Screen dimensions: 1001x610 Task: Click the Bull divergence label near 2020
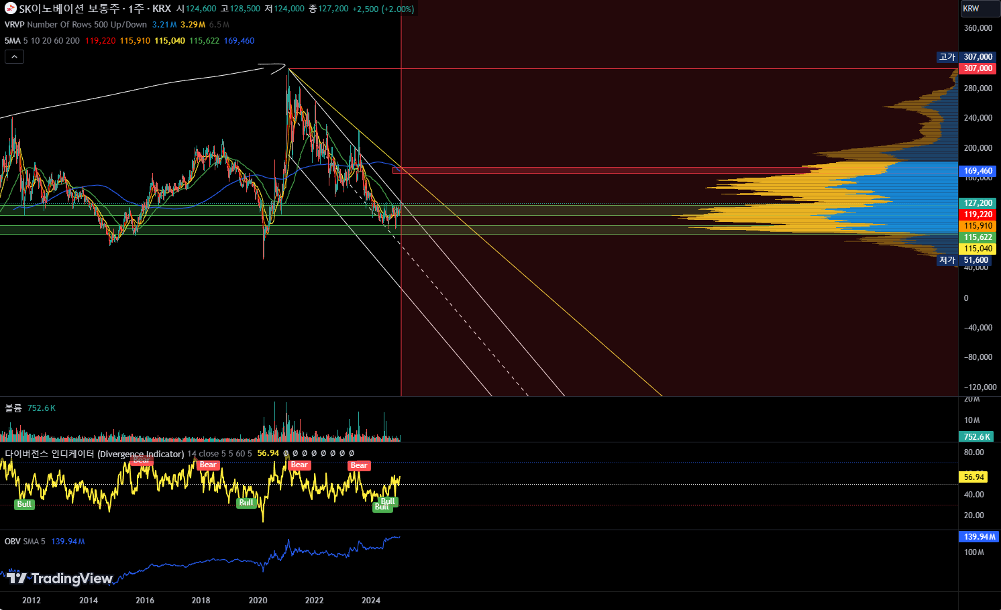pos(246,503)
